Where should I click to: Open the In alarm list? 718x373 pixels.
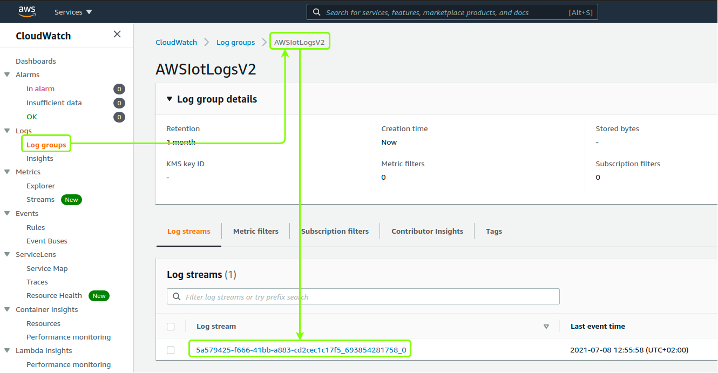(40, 89)
